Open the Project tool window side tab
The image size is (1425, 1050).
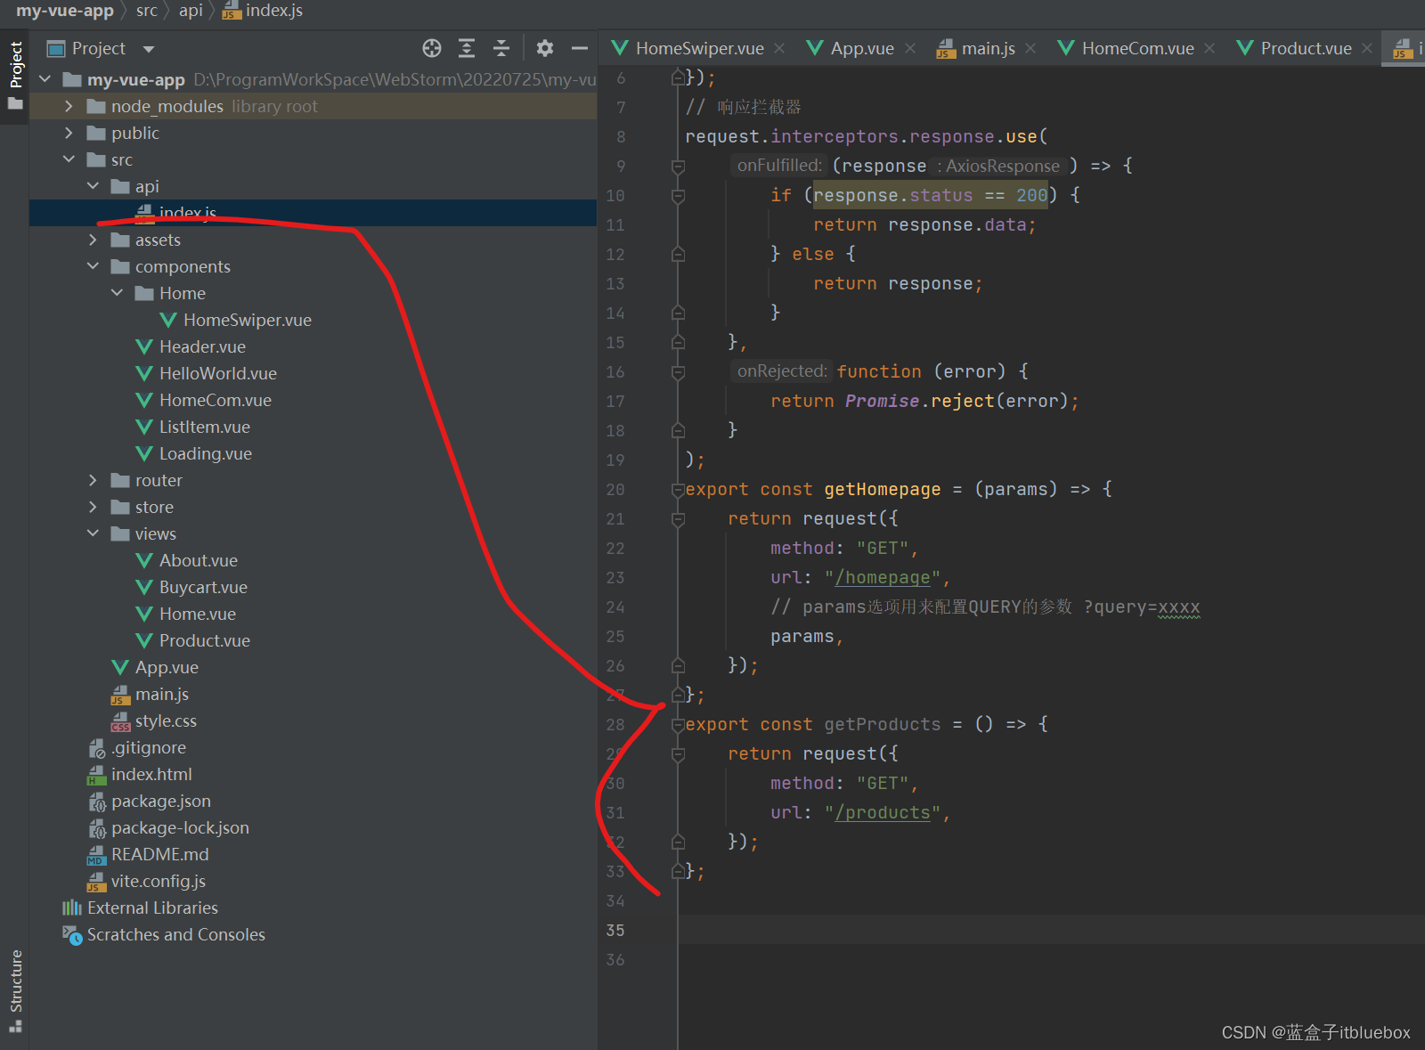click(15, 76)
